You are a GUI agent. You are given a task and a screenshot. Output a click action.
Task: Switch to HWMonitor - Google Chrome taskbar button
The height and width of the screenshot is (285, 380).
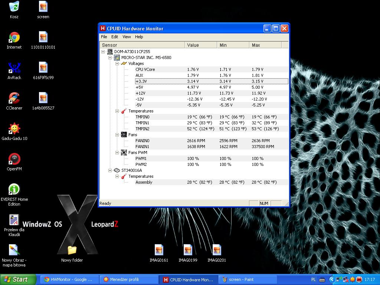coord(69,279)
